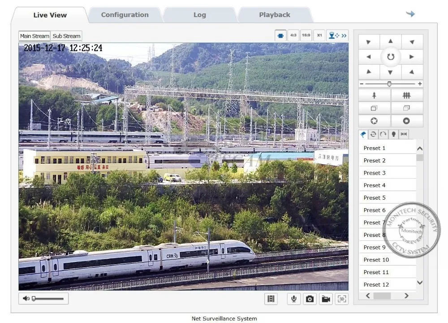Capture a snapshot with the camera icon
This screenshot has width=448, height=323.
310,299
